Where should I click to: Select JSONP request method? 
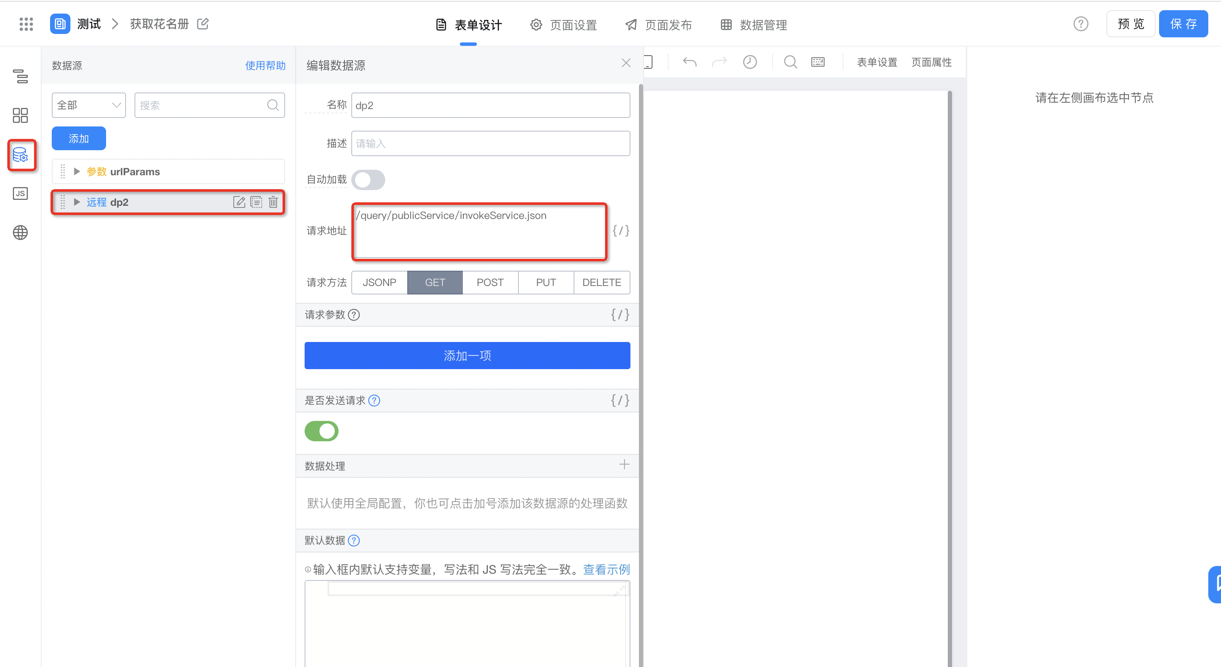(379, 282)
